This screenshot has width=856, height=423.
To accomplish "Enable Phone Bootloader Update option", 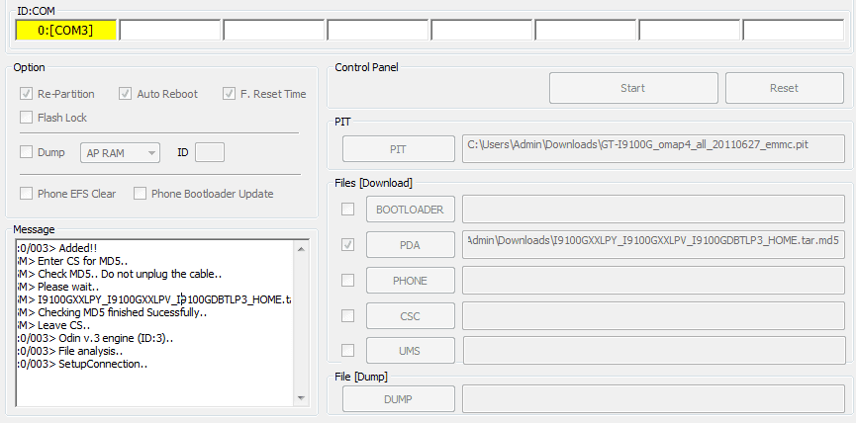I will 141,194.
